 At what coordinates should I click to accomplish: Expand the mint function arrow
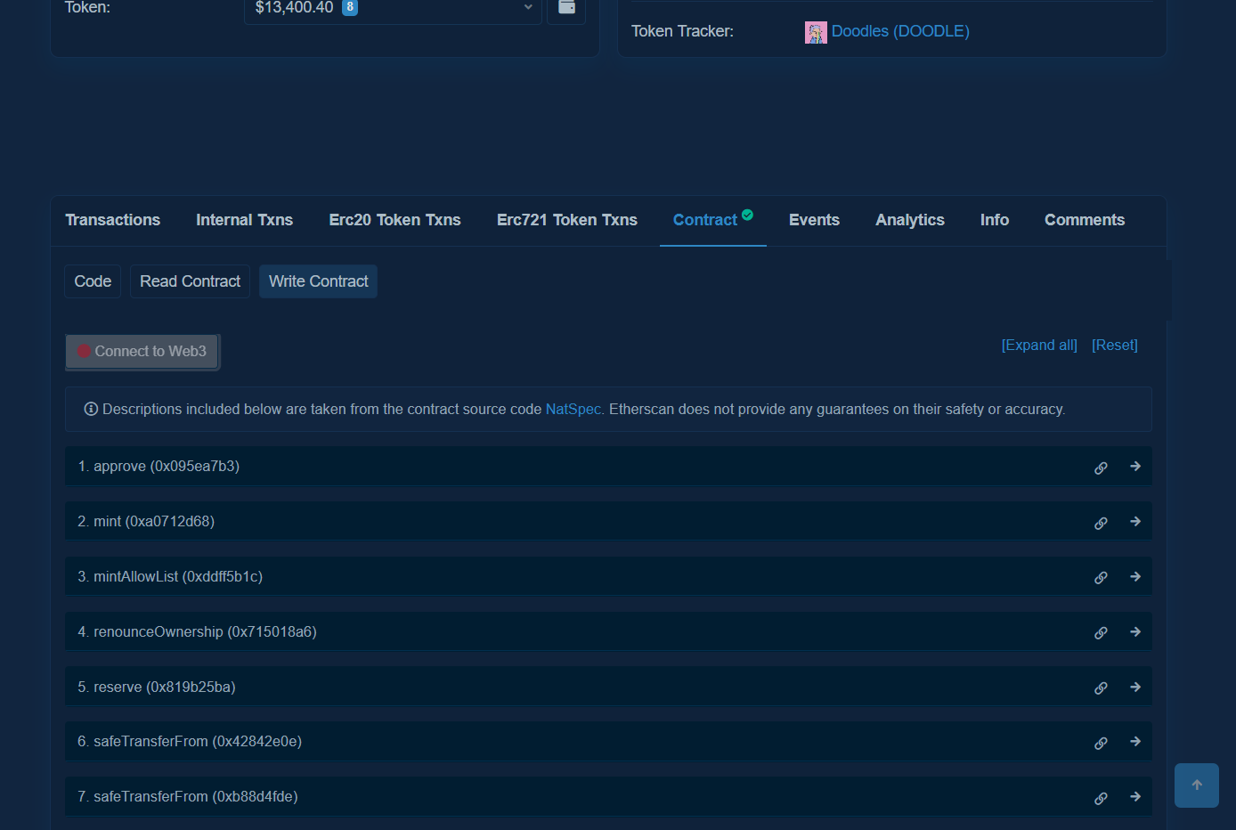click(1135, 521)
